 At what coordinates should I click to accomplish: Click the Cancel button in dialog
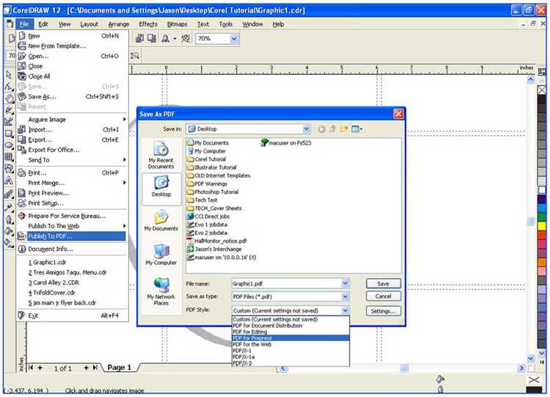[384, 296]
